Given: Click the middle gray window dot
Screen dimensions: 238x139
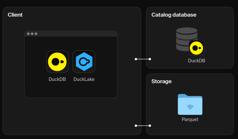Looking at the screenshot, I should click(x=32, y=34).
